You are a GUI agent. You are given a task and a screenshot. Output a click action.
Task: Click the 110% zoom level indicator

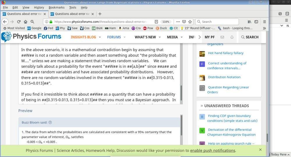166,22
